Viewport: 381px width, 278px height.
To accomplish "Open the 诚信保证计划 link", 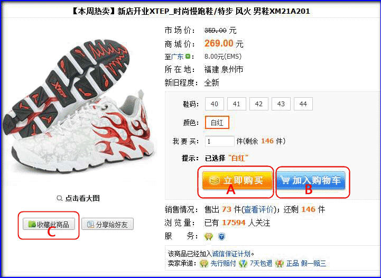I will tap(231, 254).
